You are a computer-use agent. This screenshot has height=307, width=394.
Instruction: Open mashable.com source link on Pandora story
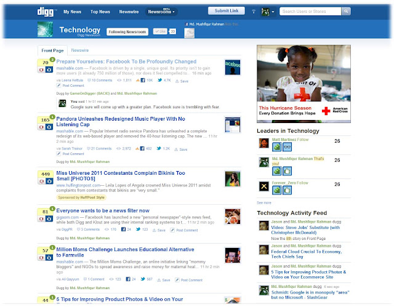(70, 131)
